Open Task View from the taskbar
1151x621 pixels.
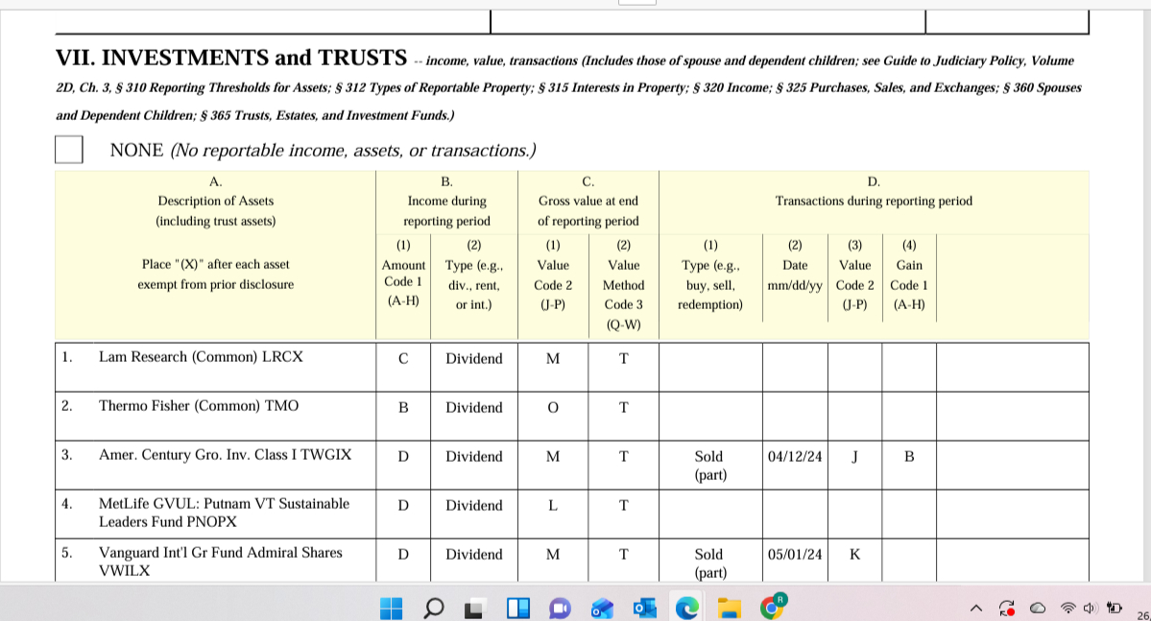(475, 608)
